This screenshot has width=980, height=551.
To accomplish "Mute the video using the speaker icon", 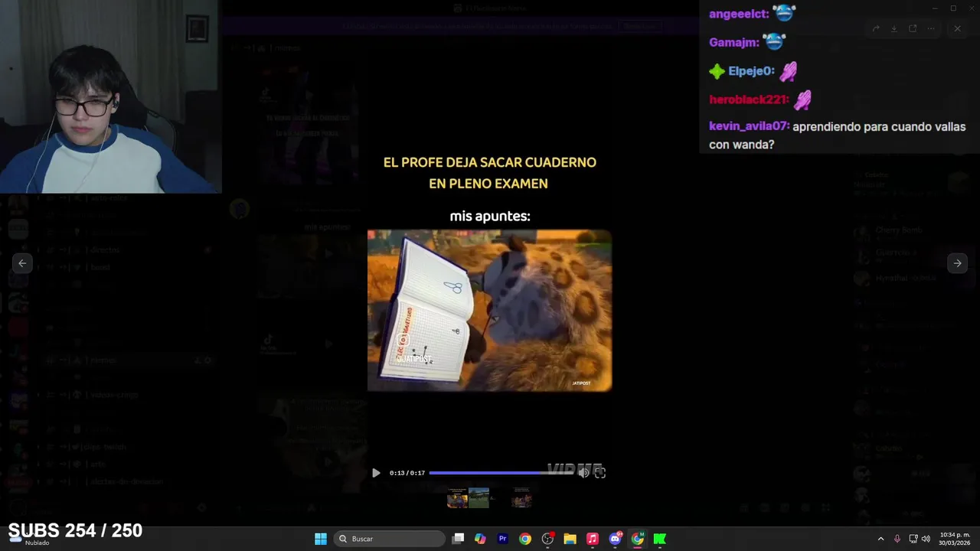I will (x=583, y=473).
